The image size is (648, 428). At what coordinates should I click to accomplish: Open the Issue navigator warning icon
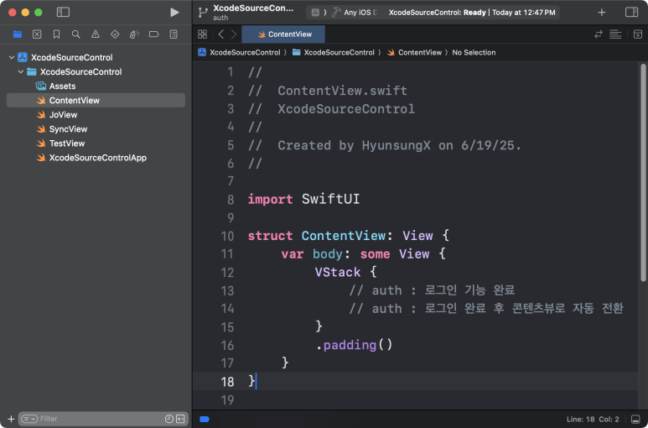[96, 34]
